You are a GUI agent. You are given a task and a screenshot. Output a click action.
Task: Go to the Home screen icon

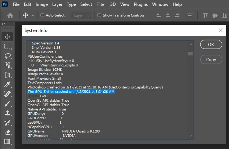(x=10, y=15)
